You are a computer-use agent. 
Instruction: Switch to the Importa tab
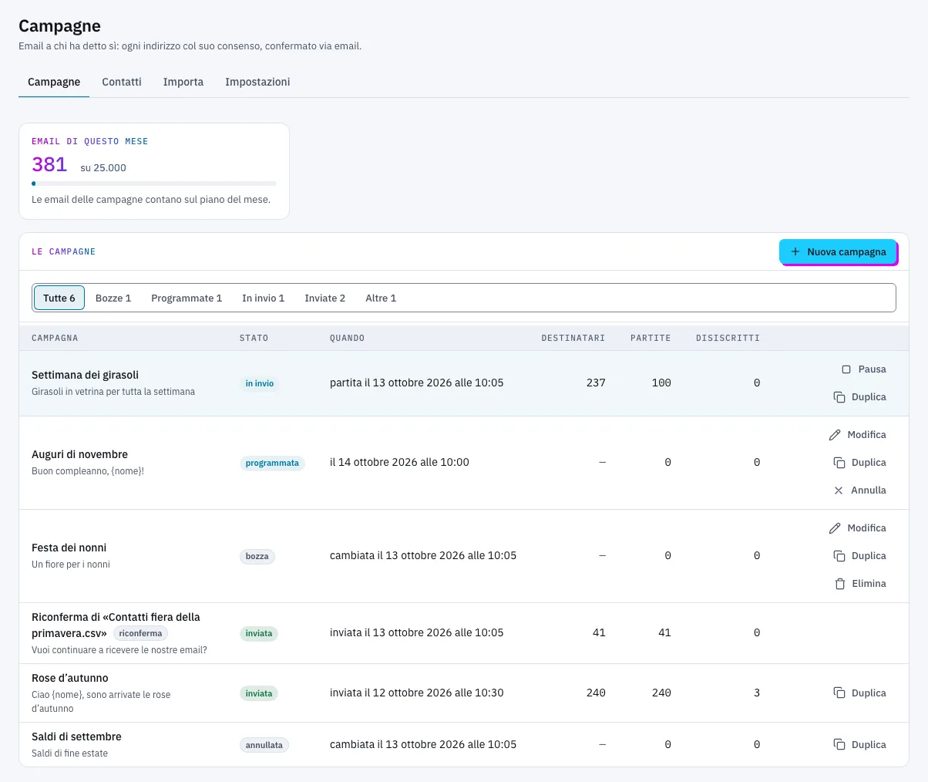183,82
